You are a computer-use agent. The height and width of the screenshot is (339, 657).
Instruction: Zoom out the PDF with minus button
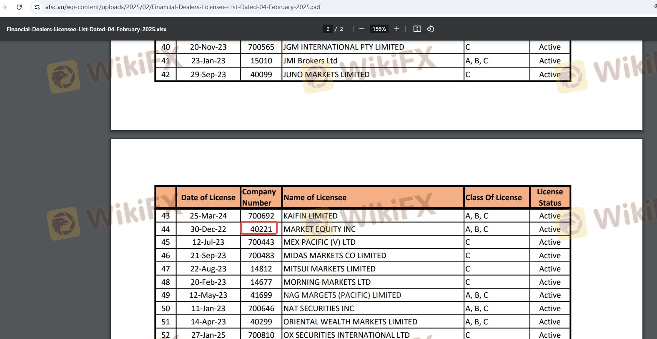362,29
